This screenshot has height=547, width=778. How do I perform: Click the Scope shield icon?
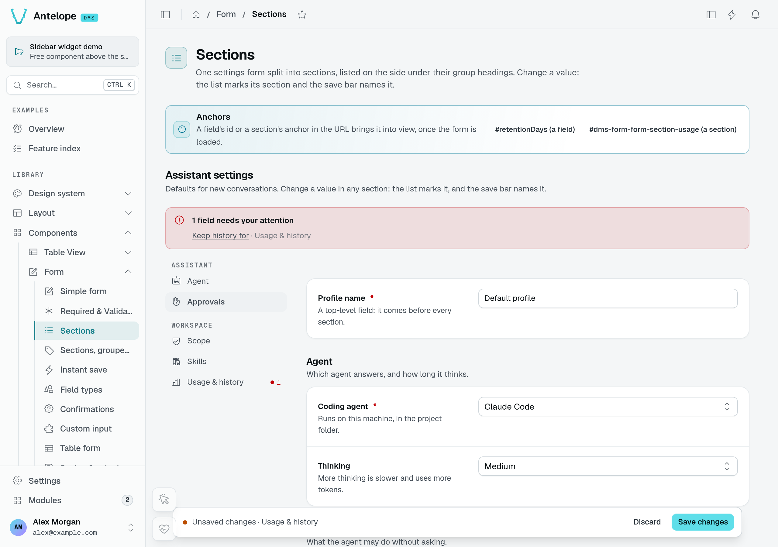(176, 341)
